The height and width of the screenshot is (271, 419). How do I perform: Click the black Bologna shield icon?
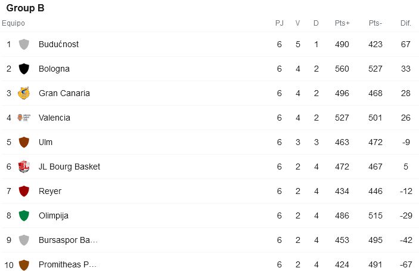(24, 69)
